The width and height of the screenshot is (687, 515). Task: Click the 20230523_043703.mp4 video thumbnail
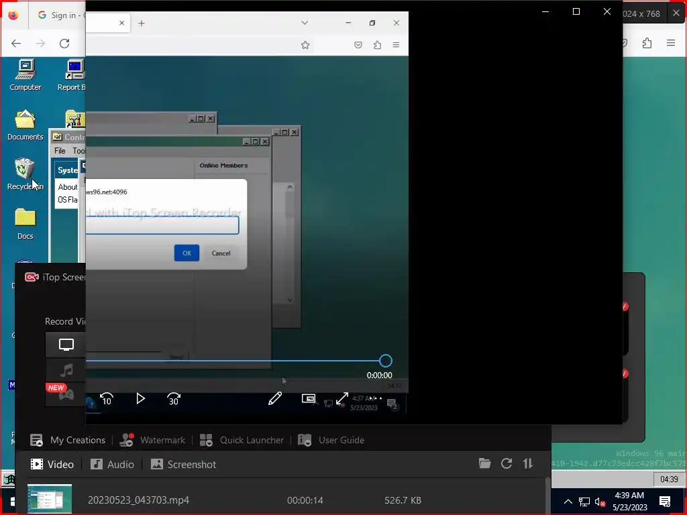[50, 499]
